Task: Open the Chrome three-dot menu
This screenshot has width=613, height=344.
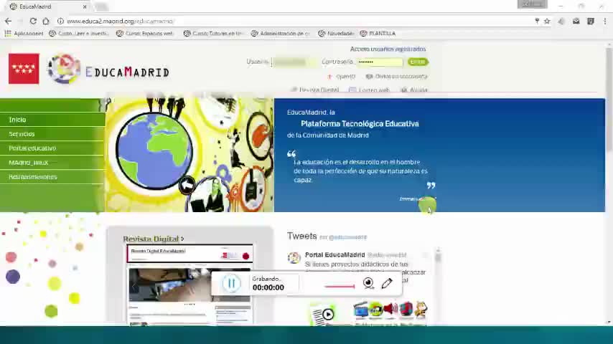Action: tap(605, 21)
